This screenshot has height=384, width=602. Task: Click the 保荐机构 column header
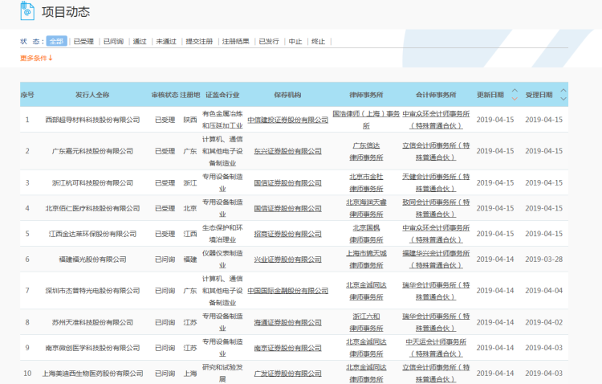[x=287, y=95]
